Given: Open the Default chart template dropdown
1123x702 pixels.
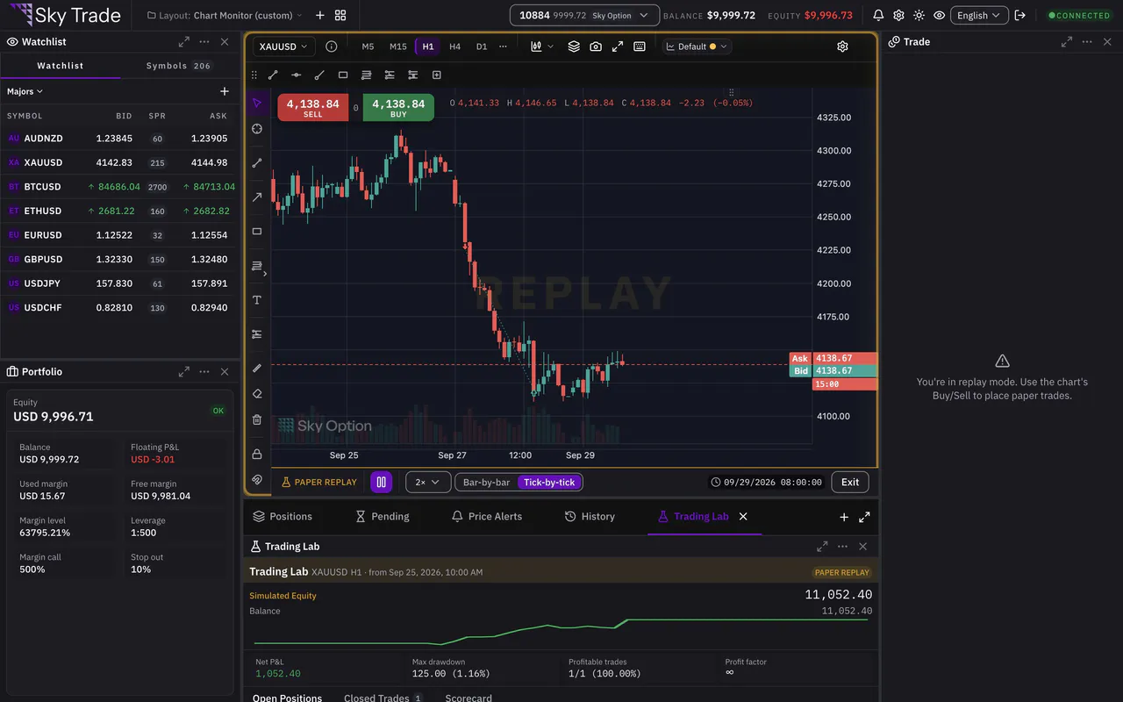Looking at the screenshot, I should coord(697,47).
